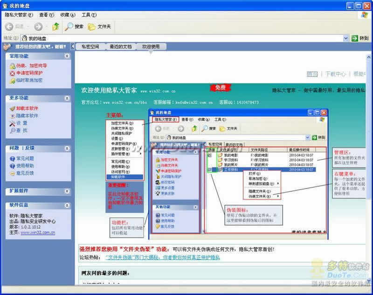Minimize the 我的地盘 window
This screenshot has height=295, width=373.
[x=350, y=6]
